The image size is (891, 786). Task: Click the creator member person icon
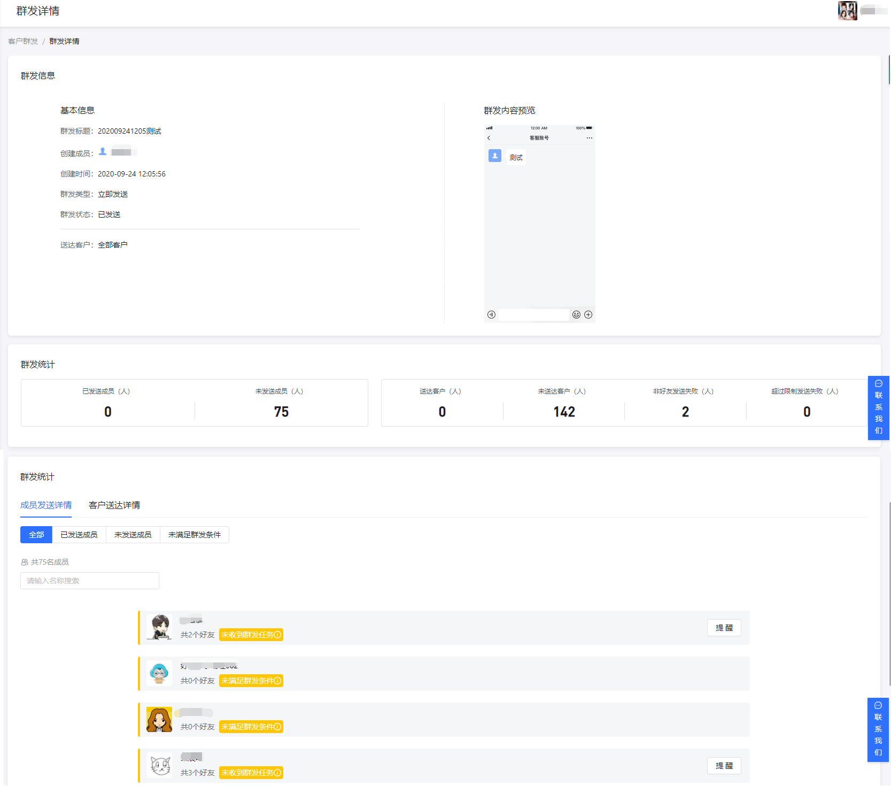(103, 152)
